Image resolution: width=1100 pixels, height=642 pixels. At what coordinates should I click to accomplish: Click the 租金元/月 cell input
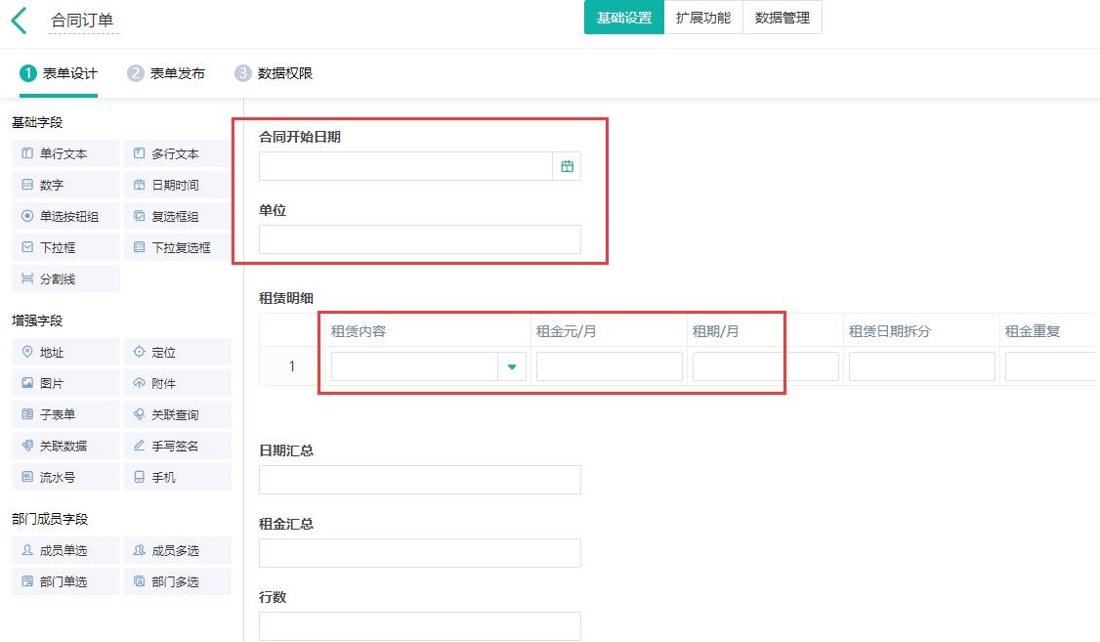pos(609,366)
